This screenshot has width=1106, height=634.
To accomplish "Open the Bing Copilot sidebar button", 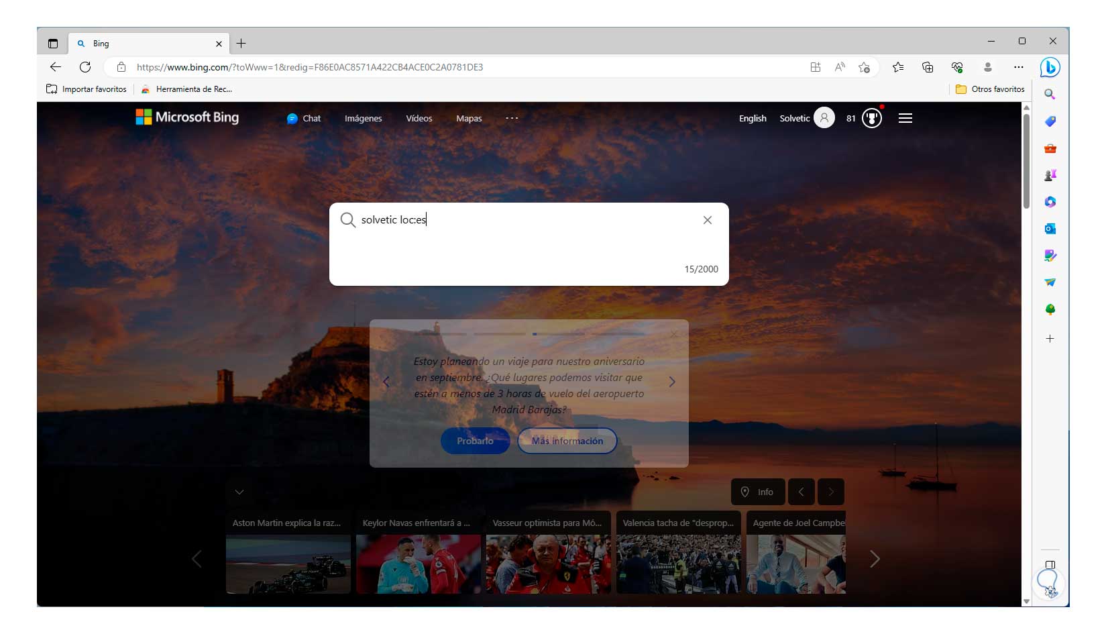I will point(1050,67).
